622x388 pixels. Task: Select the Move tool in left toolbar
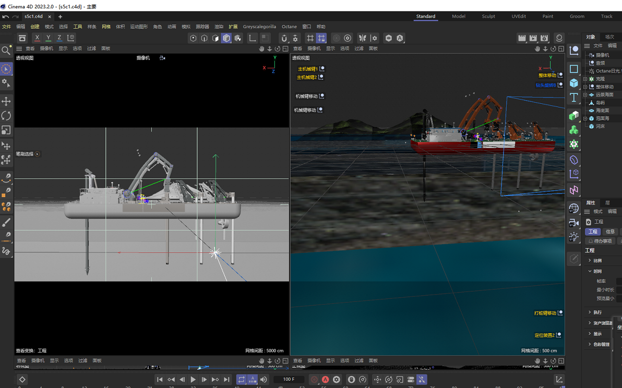tap(6, 101)
